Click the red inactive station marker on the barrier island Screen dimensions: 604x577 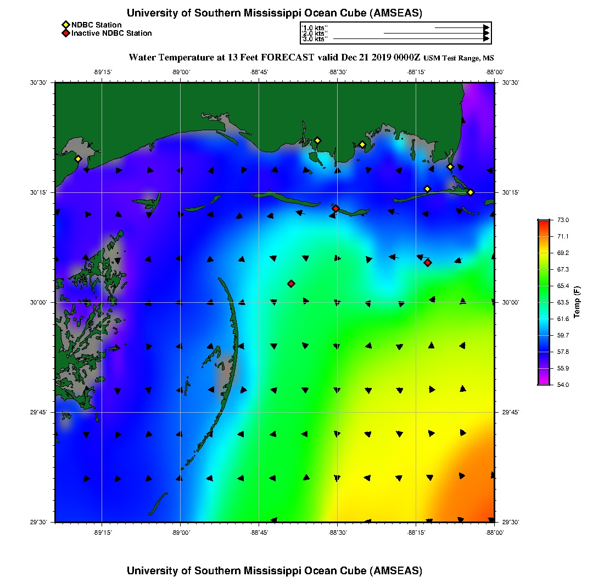[x=335, y=208]
